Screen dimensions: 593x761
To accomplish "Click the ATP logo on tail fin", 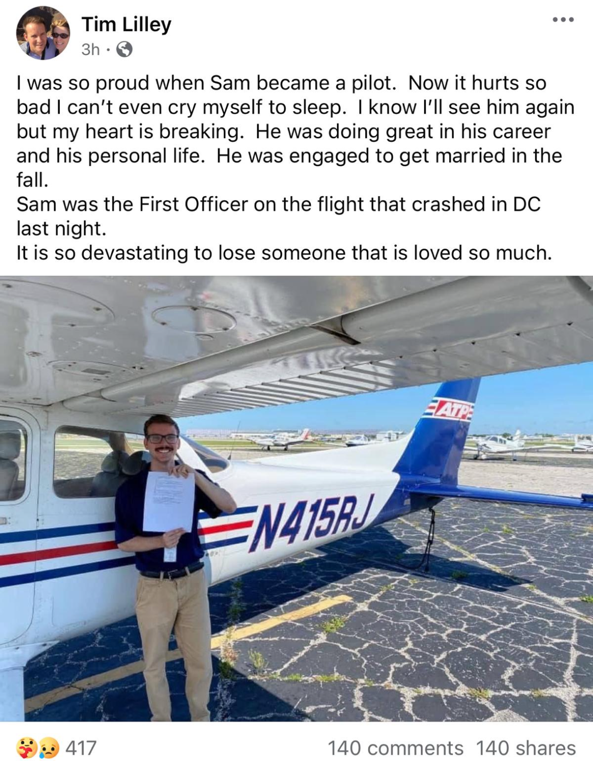I will (450, 409).
